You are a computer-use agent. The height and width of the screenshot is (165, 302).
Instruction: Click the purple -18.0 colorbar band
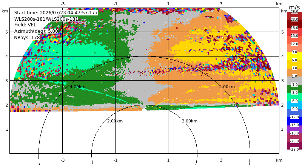(x=294, y=129)
